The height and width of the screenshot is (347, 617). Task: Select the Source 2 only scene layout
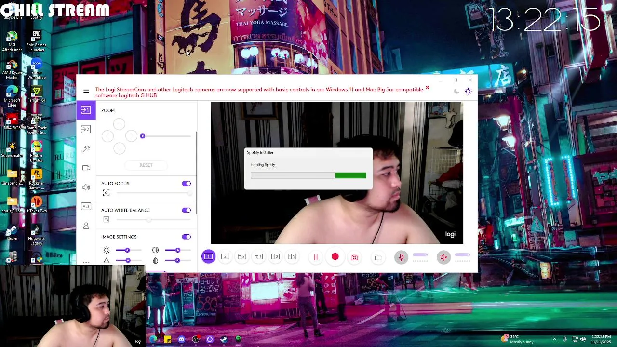[225, 257]
